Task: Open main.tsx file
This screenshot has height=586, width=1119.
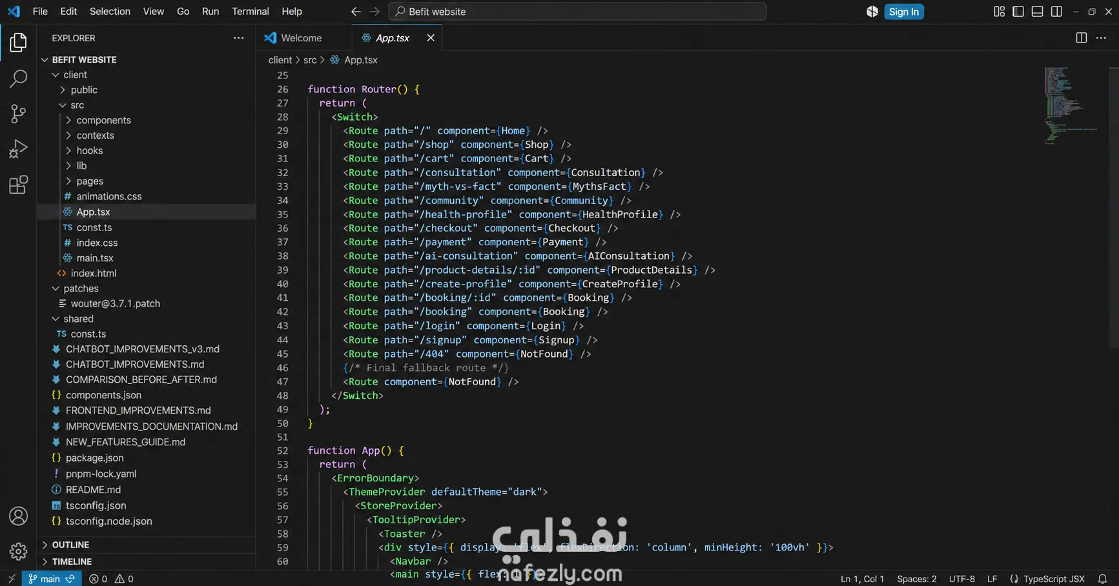Action: coord(95,258)
